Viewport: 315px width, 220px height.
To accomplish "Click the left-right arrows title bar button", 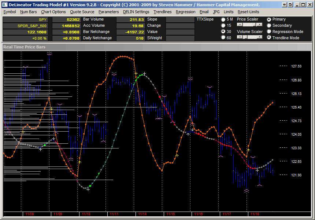I will click(285, 5).
